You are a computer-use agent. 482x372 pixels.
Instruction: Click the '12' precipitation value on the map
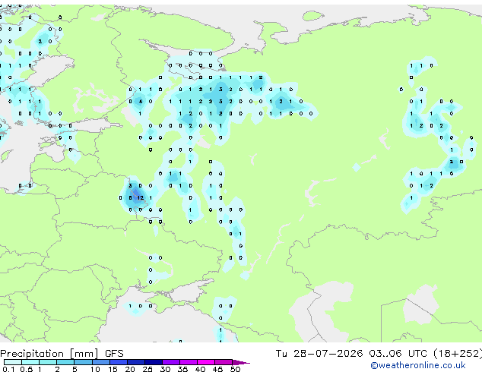(141, 197)
